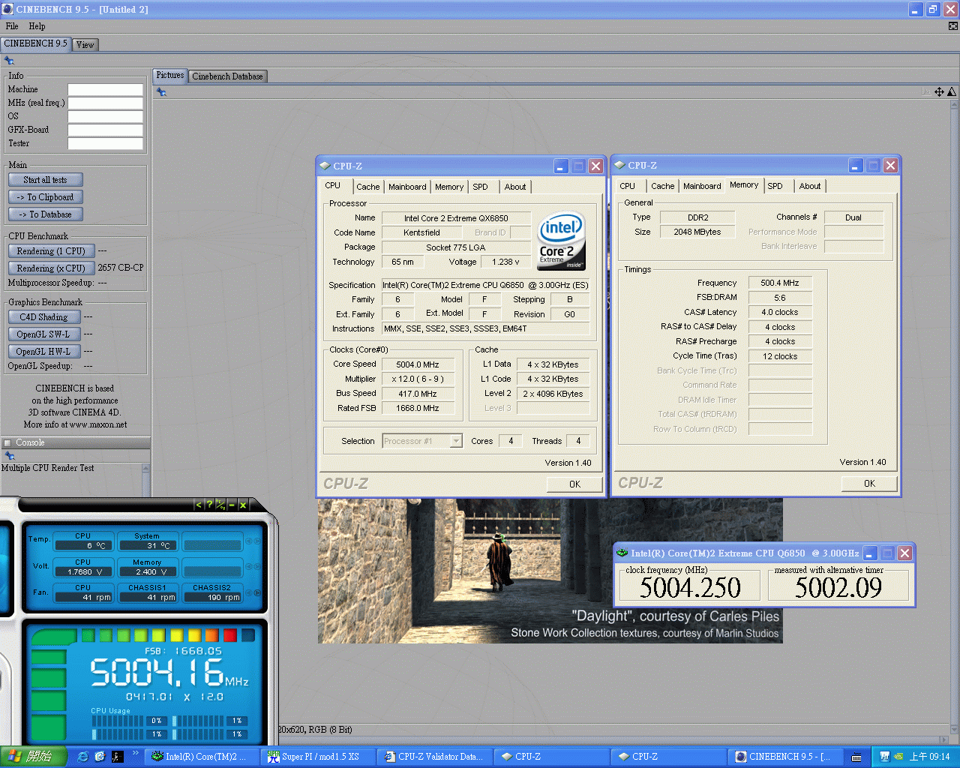Open Mainboard tab in right CPU-Z window
This screenshot has height=768, width=960.
point(702,186)
